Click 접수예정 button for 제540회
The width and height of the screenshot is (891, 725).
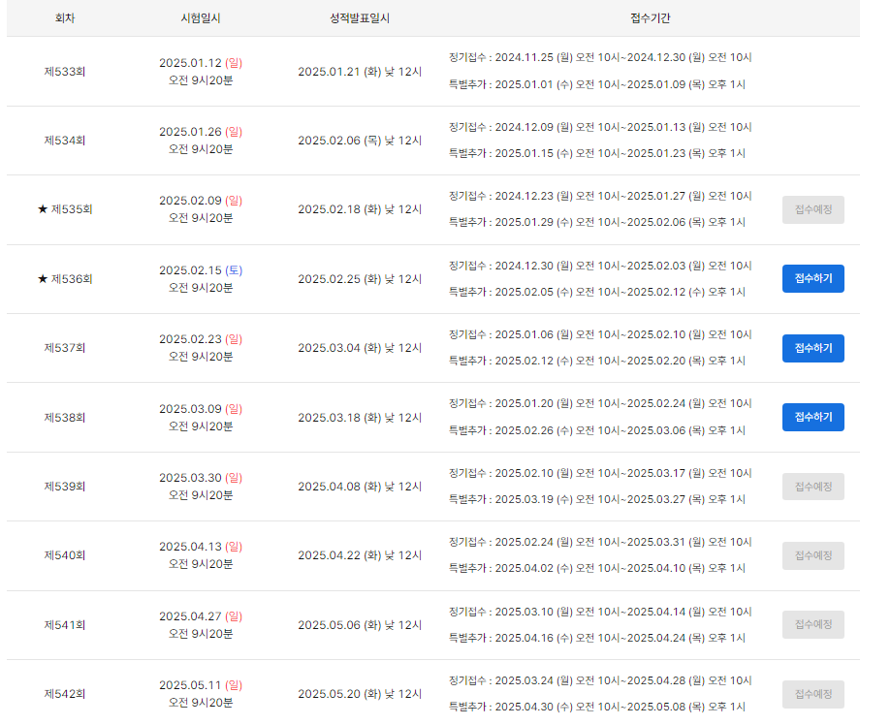coord(812,555)
